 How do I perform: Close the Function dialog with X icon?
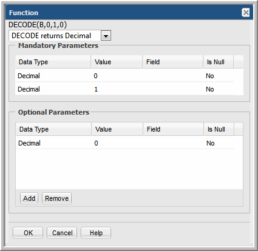tap(246, 13)
